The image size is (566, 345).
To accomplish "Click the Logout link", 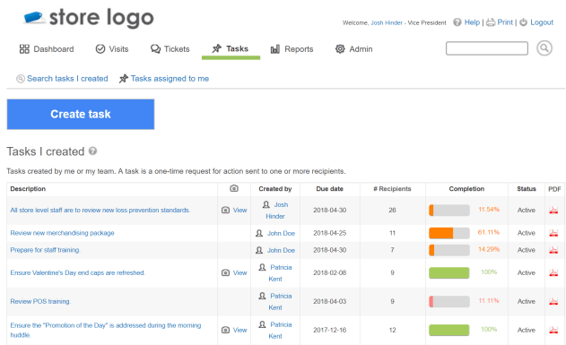I will point(542,22).
